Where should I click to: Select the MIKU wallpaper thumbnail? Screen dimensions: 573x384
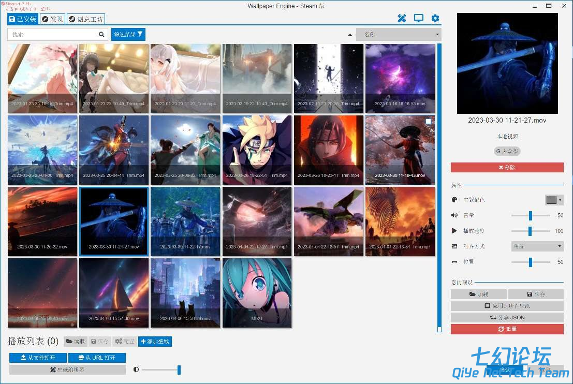tap(257, 293)
